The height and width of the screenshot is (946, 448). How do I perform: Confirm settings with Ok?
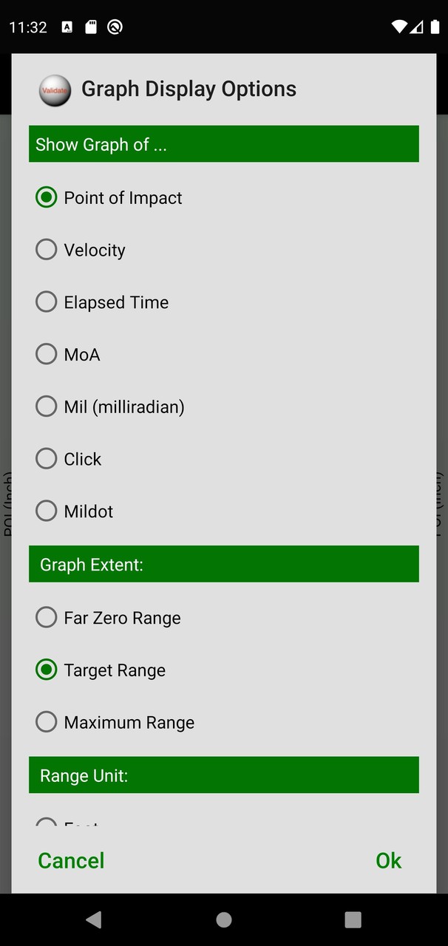click(389, 860)
